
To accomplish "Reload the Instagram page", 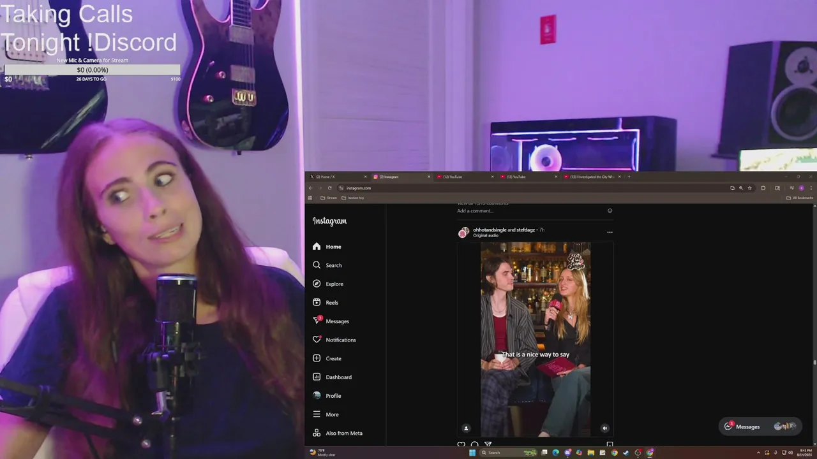I will pyautogui.click(x=330, y=188).
